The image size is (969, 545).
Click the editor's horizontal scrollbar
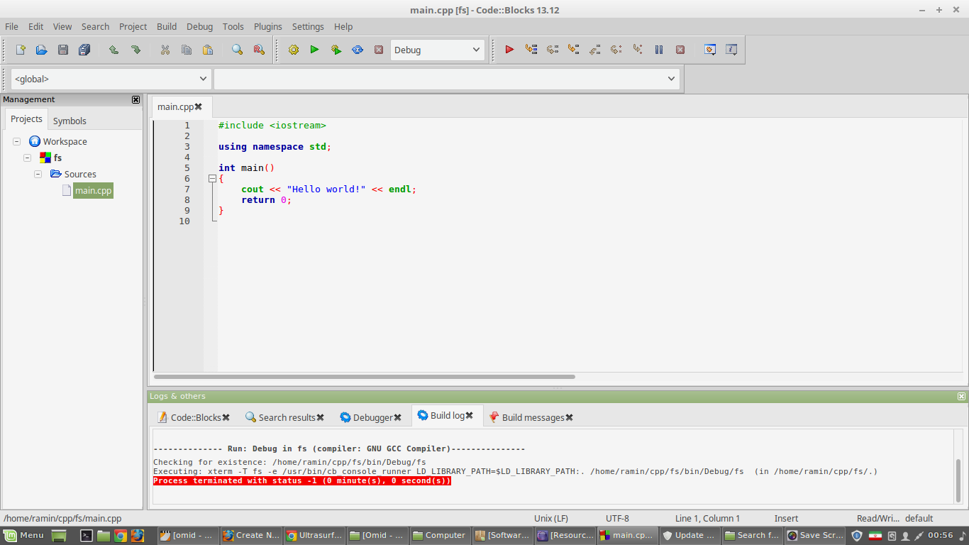pyautogui.click(x=365, y=377)
